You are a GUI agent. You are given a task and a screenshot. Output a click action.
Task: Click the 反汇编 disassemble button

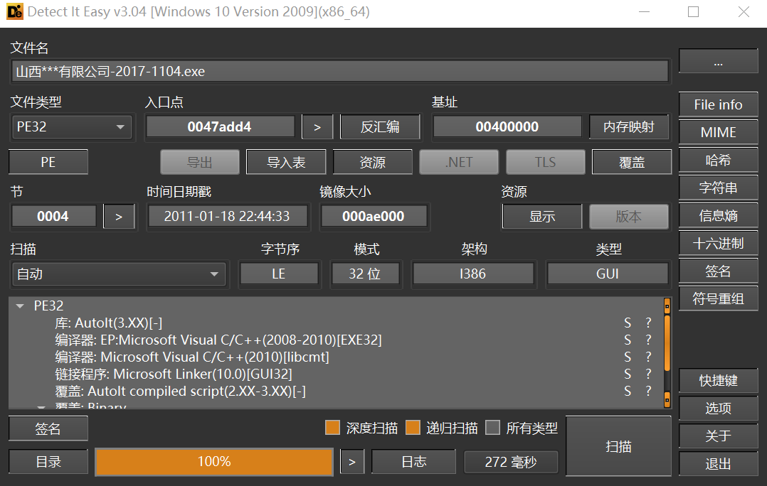point(380,127)
